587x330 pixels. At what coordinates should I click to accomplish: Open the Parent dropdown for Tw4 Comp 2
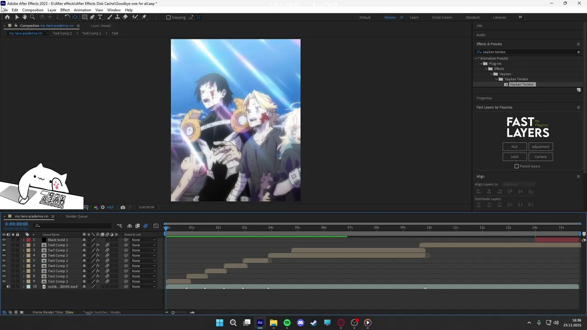pyautogui.click(x=143, y=266)
